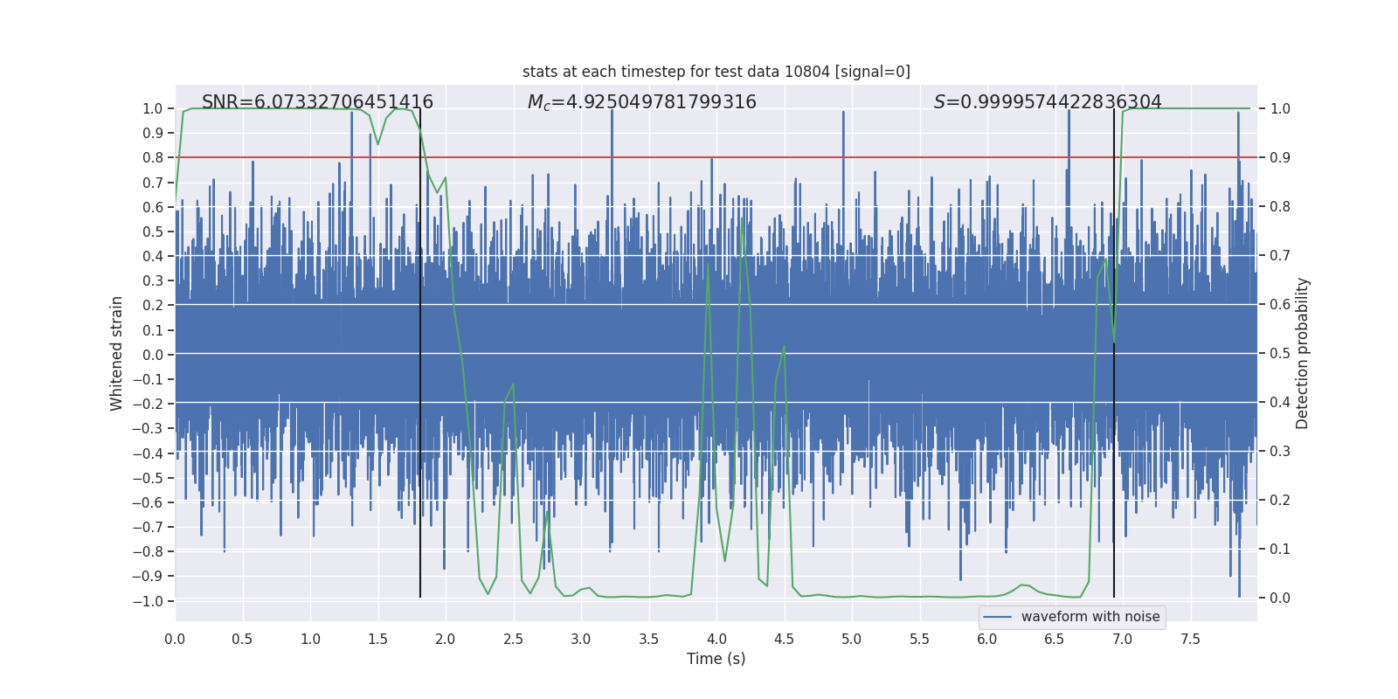Click Whitened strain axis tick label −0.4

click(x=148, y=453)
